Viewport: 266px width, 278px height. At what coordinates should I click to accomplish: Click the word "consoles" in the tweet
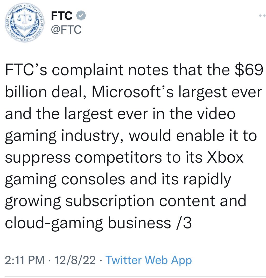tap(93, 179)
